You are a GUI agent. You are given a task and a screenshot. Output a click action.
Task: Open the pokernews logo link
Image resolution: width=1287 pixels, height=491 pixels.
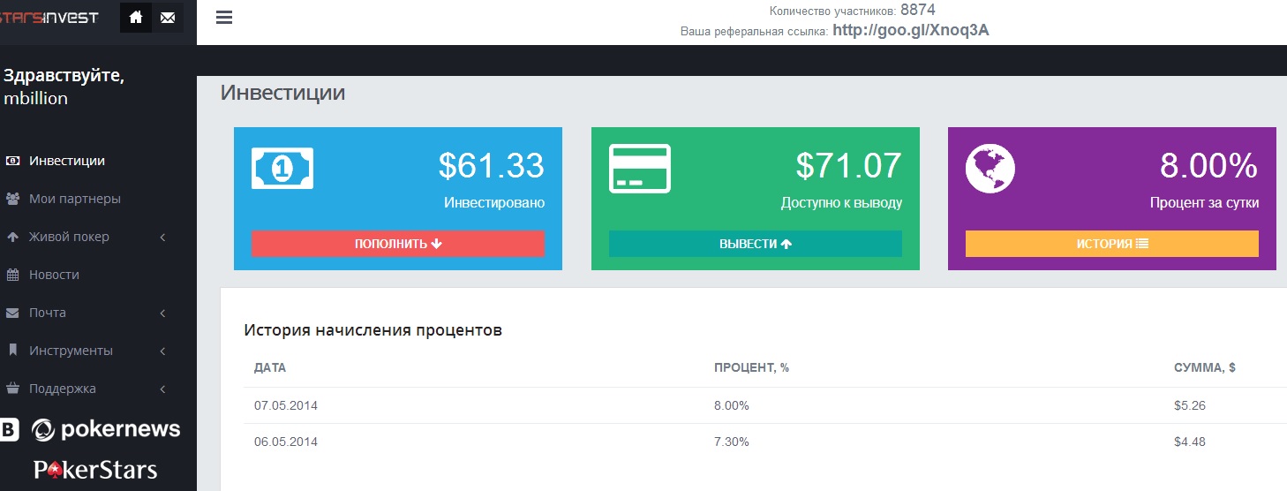(106, 430)
